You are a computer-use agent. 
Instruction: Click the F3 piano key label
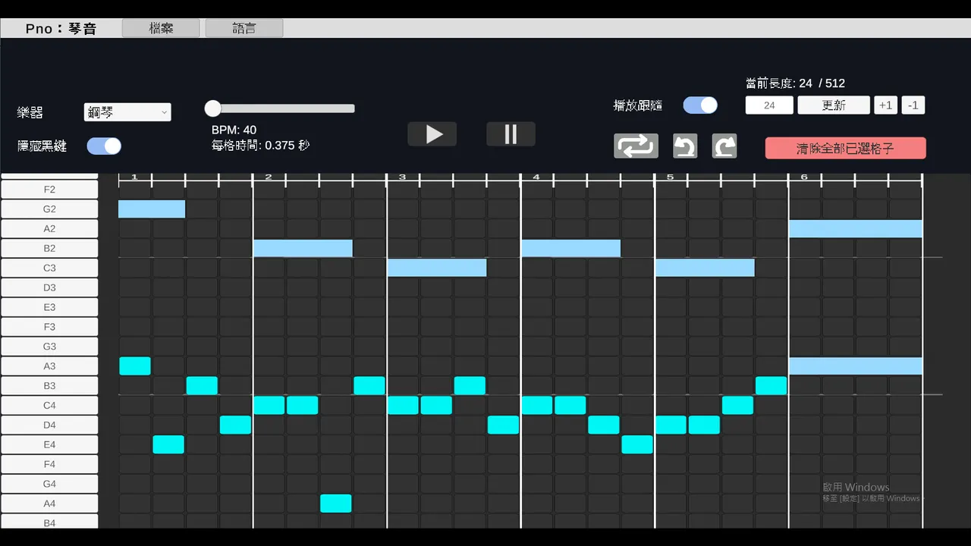click(x=49, y=327)
